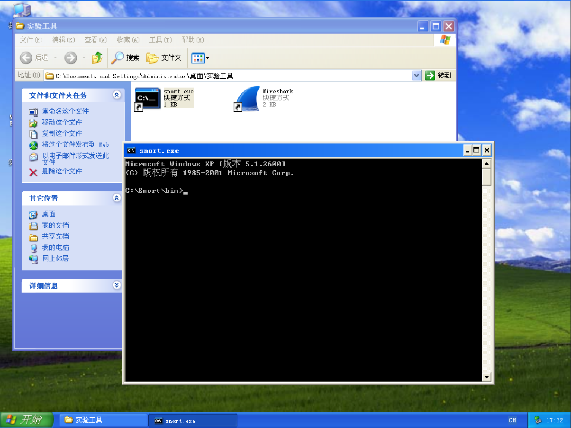The height and width of the screenshot is (428, 571).
Task: Click the network icon in system tray
Action: [x=539, y=419]
